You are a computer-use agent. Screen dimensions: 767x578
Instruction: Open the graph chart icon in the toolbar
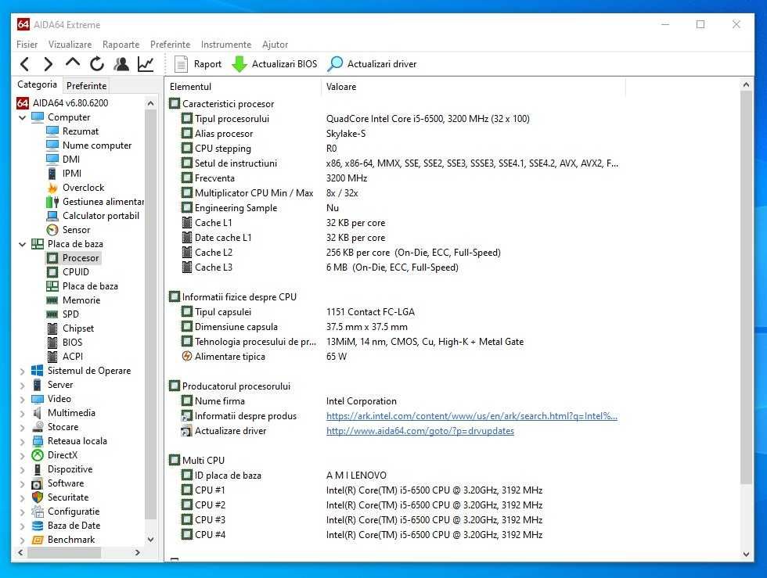146,64
